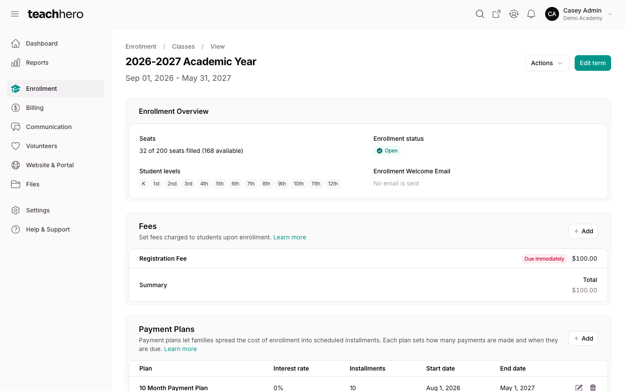Toggle the hamburger sidebar menu
The width and height of the screenshot is (625, 391).
click(x=15, y=14)
